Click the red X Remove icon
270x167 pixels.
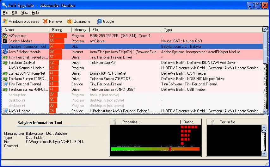pos(45,22)
